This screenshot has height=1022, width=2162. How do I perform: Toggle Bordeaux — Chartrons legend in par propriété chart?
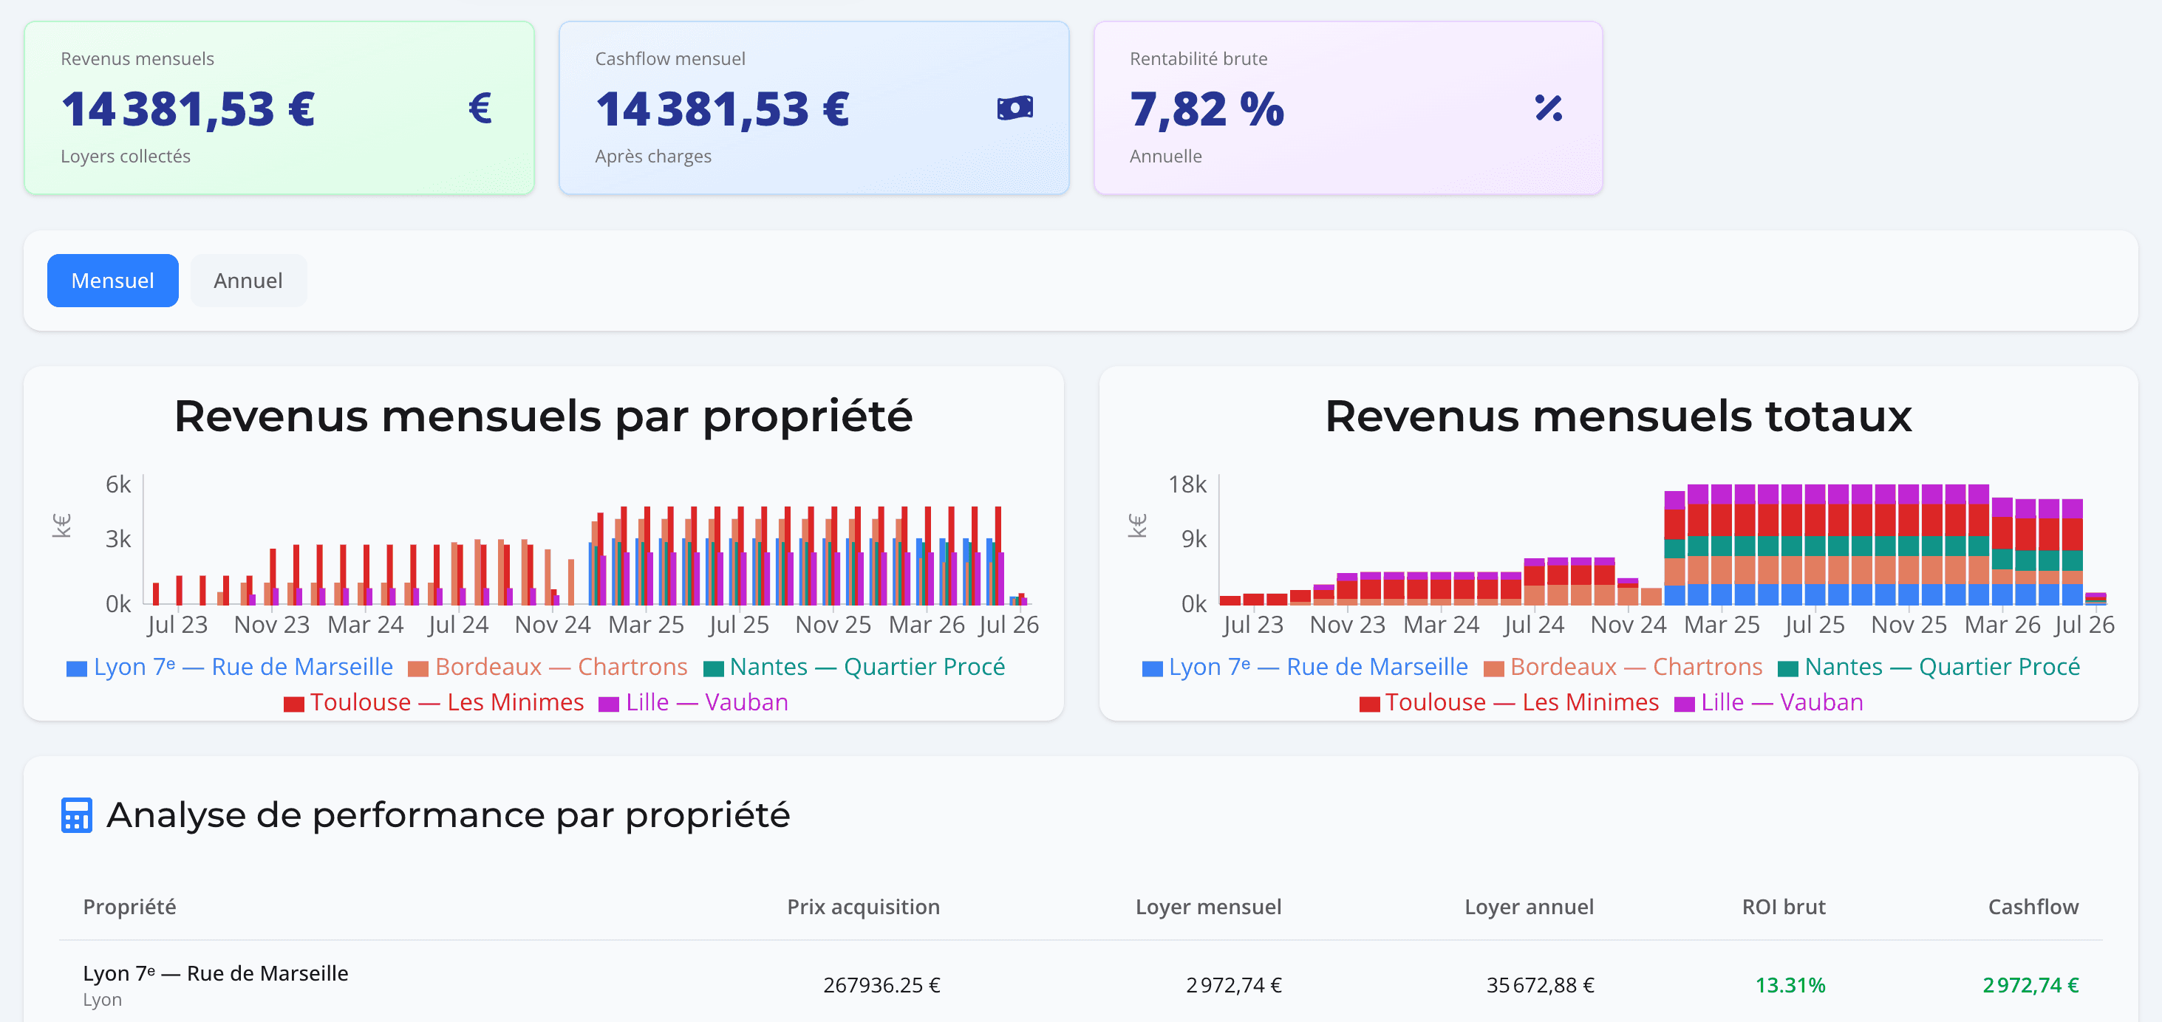pyautogui.click(x=548, y=667)
